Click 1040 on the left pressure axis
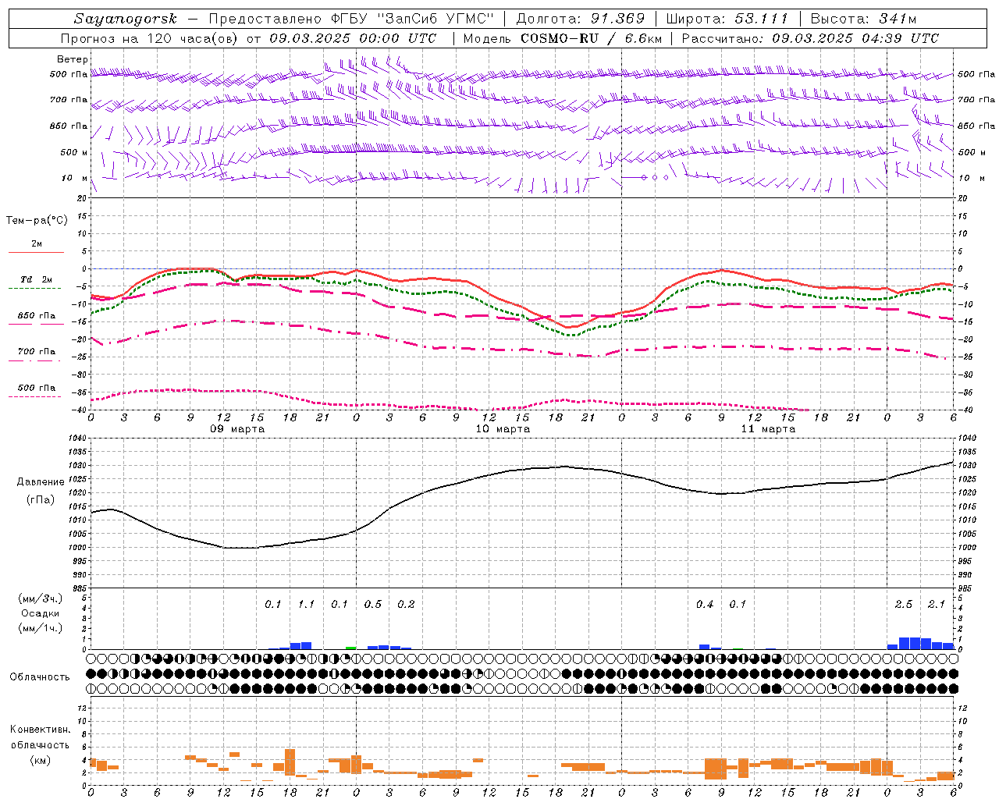 coord(79,439)
